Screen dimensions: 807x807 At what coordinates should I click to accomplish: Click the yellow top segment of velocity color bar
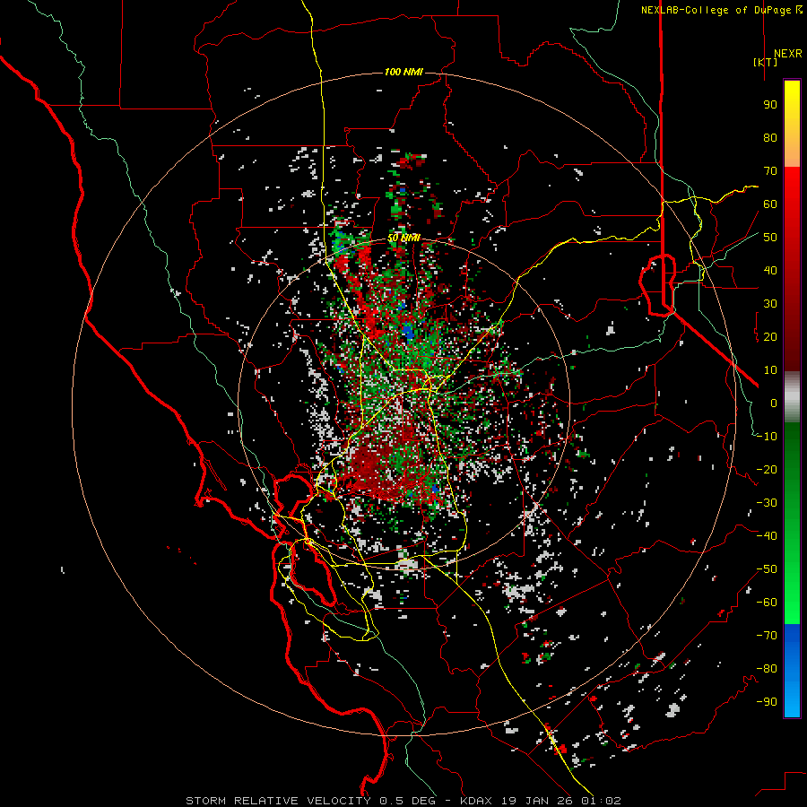(x=792, y=124)
